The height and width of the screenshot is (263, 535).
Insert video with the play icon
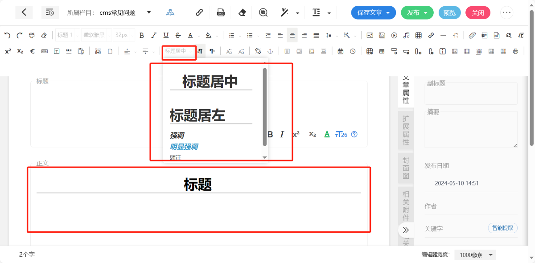[394, 35]
